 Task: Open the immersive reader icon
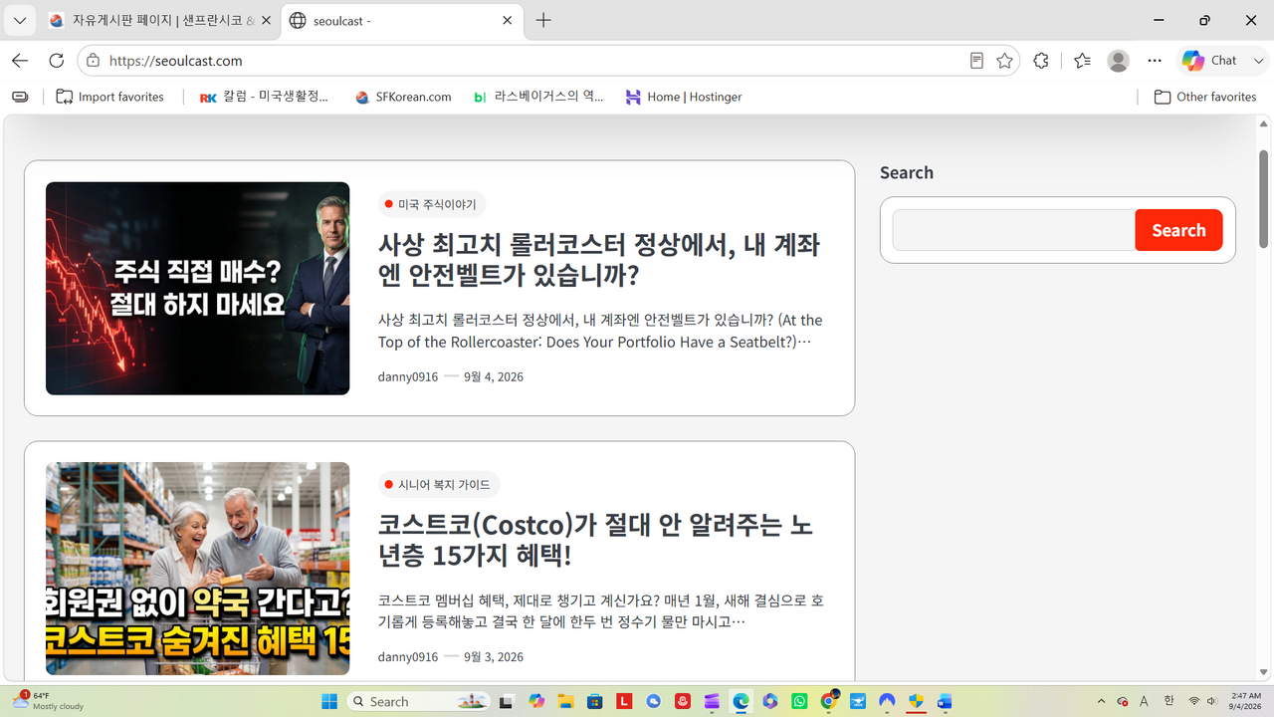976,61
